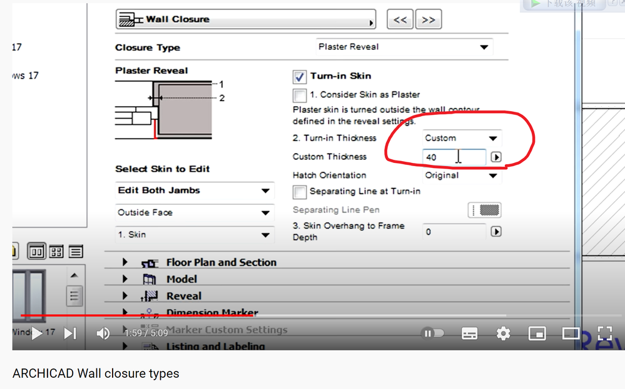Go to previous settings page button
625x389 pixels.
[400, 19]
